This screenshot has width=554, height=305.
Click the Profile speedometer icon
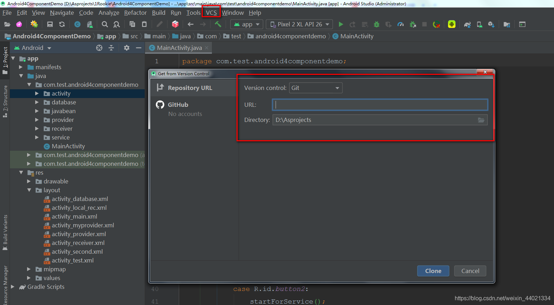coord(401,24)
